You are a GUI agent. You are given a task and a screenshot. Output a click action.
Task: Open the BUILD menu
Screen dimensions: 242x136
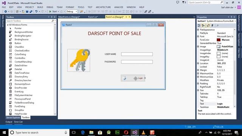(x=40, y=7)
